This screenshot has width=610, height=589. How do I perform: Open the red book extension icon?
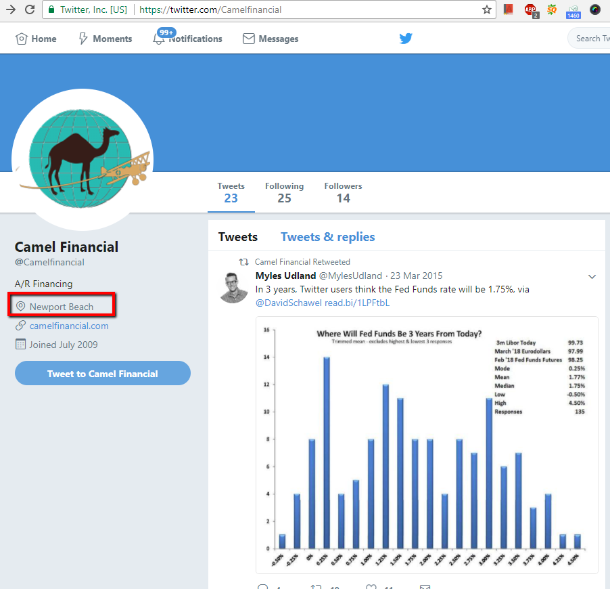coord(509,9)
